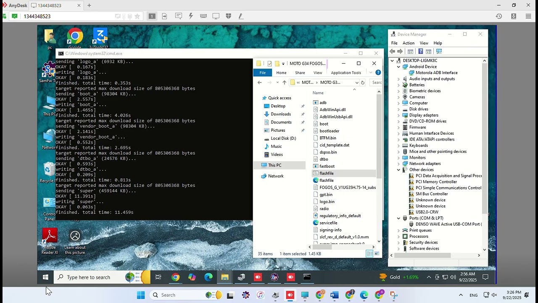Image resolution: width=538 pixels, height=303 pixels.
Task: Open Adobe Reader XI desktop shortcut
Action: [x=50, y=241]
